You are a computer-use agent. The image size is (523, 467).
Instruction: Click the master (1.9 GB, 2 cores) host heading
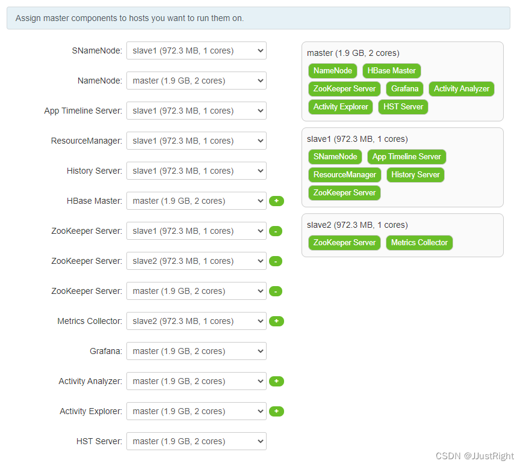point(353,53)
